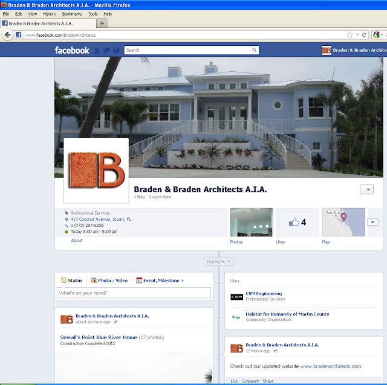Open messages icon in Facebook header
The width and height of the screenshot is (387, 385).
[x=106, y=51]
